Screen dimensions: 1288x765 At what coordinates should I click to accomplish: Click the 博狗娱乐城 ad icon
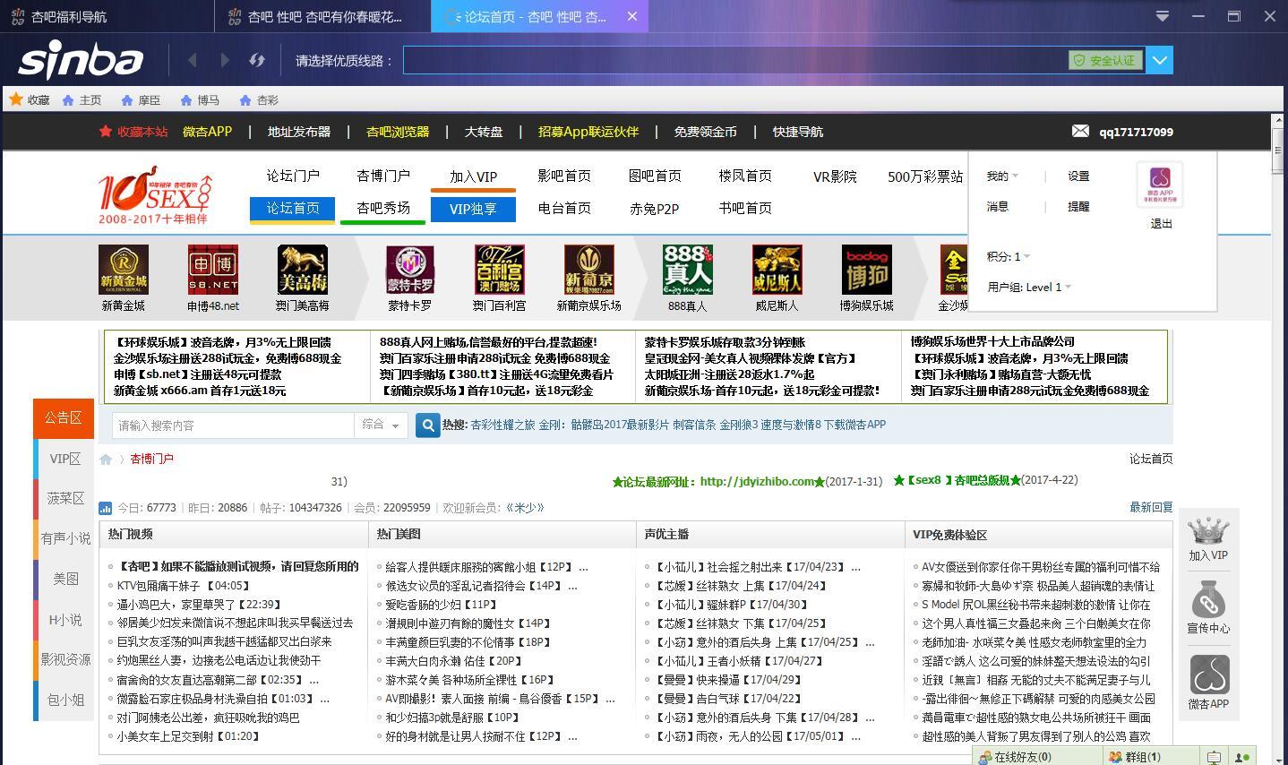coord(867,270)
